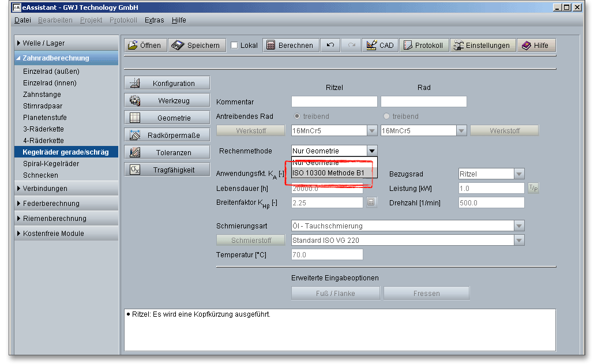The height and width of the screenshot is (364, 594).
Task: Select the Rad treibend radio button
Action: click(386, 117)
